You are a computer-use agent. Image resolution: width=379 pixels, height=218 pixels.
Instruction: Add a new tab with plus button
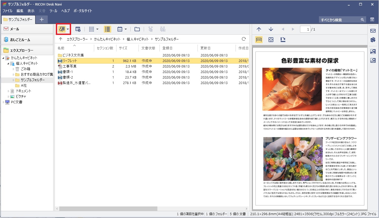(41, 19)
